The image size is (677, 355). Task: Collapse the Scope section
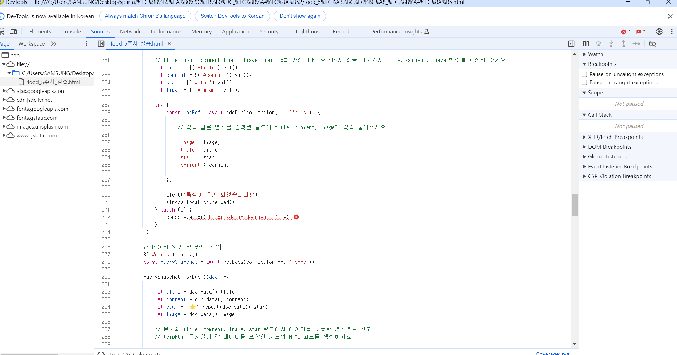pos(585,93)
